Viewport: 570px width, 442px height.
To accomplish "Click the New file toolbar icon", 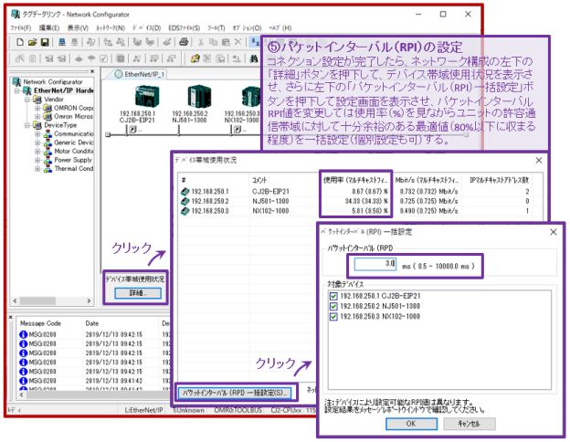I will click(x=20, y=42).
